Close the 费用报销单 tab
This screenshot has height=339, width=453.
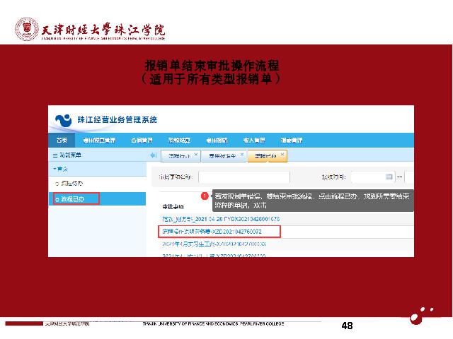pyautogui.click(x=242, y=155)
